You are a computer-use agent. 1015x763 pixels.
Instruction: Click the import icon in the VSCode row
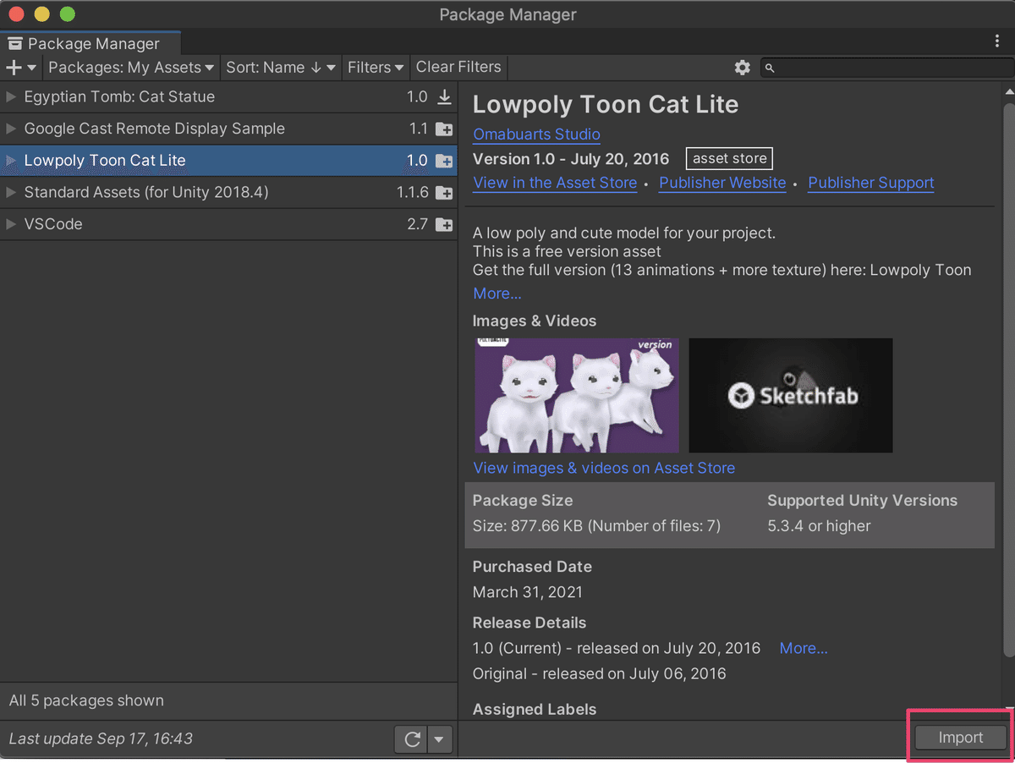(444, 225)
